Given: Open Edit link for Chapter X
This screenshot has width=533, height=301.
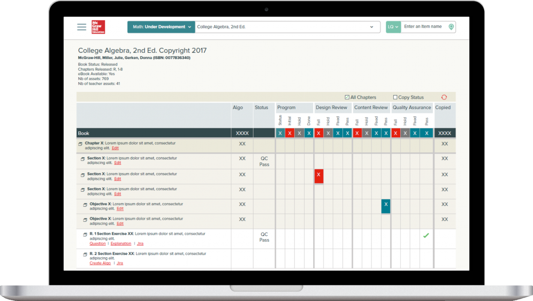Looking at the screenshot, I should [115, 148].
